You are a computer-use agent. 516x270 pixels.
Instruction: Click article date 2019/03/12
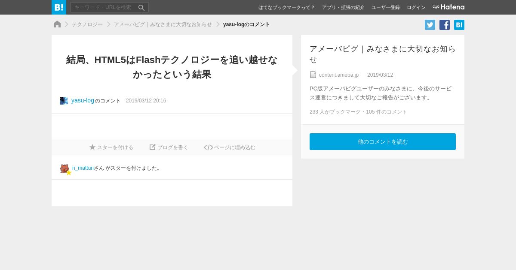click(x=380, y=75)
